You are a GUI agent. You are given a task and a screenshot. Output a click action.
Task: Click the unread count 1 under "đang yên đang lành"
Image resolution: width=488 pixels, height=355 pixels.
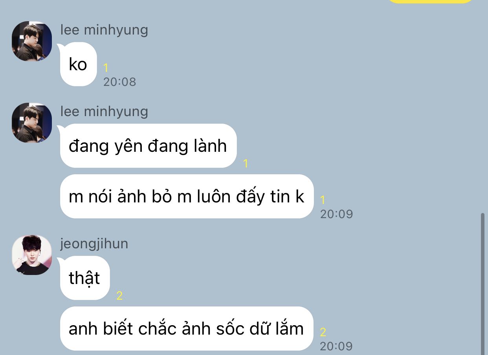pyautogui.click(x=246, y=164)
